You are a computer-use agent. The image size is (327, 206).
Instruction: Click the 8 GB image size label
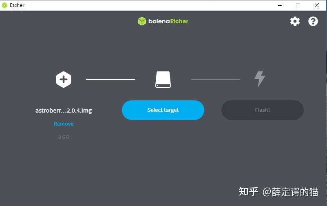click(64, 137)
